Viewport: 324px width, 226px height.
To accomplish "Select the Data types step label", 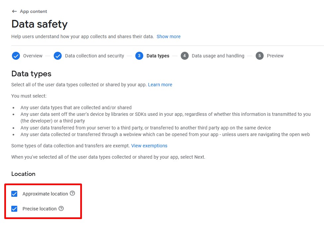I will 158,56.
